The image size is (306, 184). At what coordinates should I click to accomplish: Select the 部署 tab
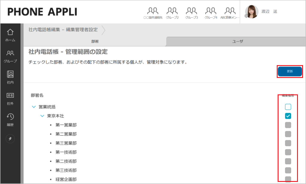coord(95,42)
